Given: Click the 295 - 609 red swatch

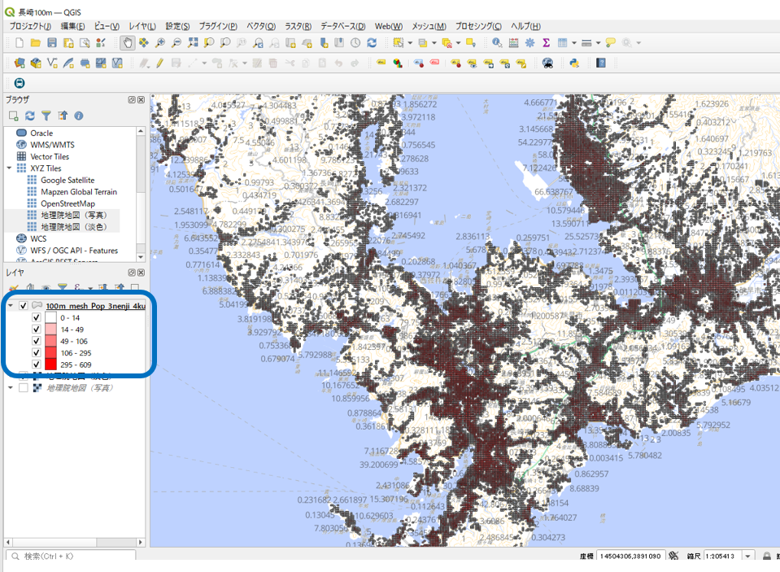Looking at the screenshot, I should tap(50, 365).
